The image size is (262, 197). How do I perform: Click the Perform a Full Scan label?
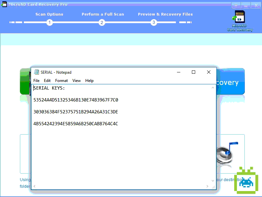(x=103, y=14)
